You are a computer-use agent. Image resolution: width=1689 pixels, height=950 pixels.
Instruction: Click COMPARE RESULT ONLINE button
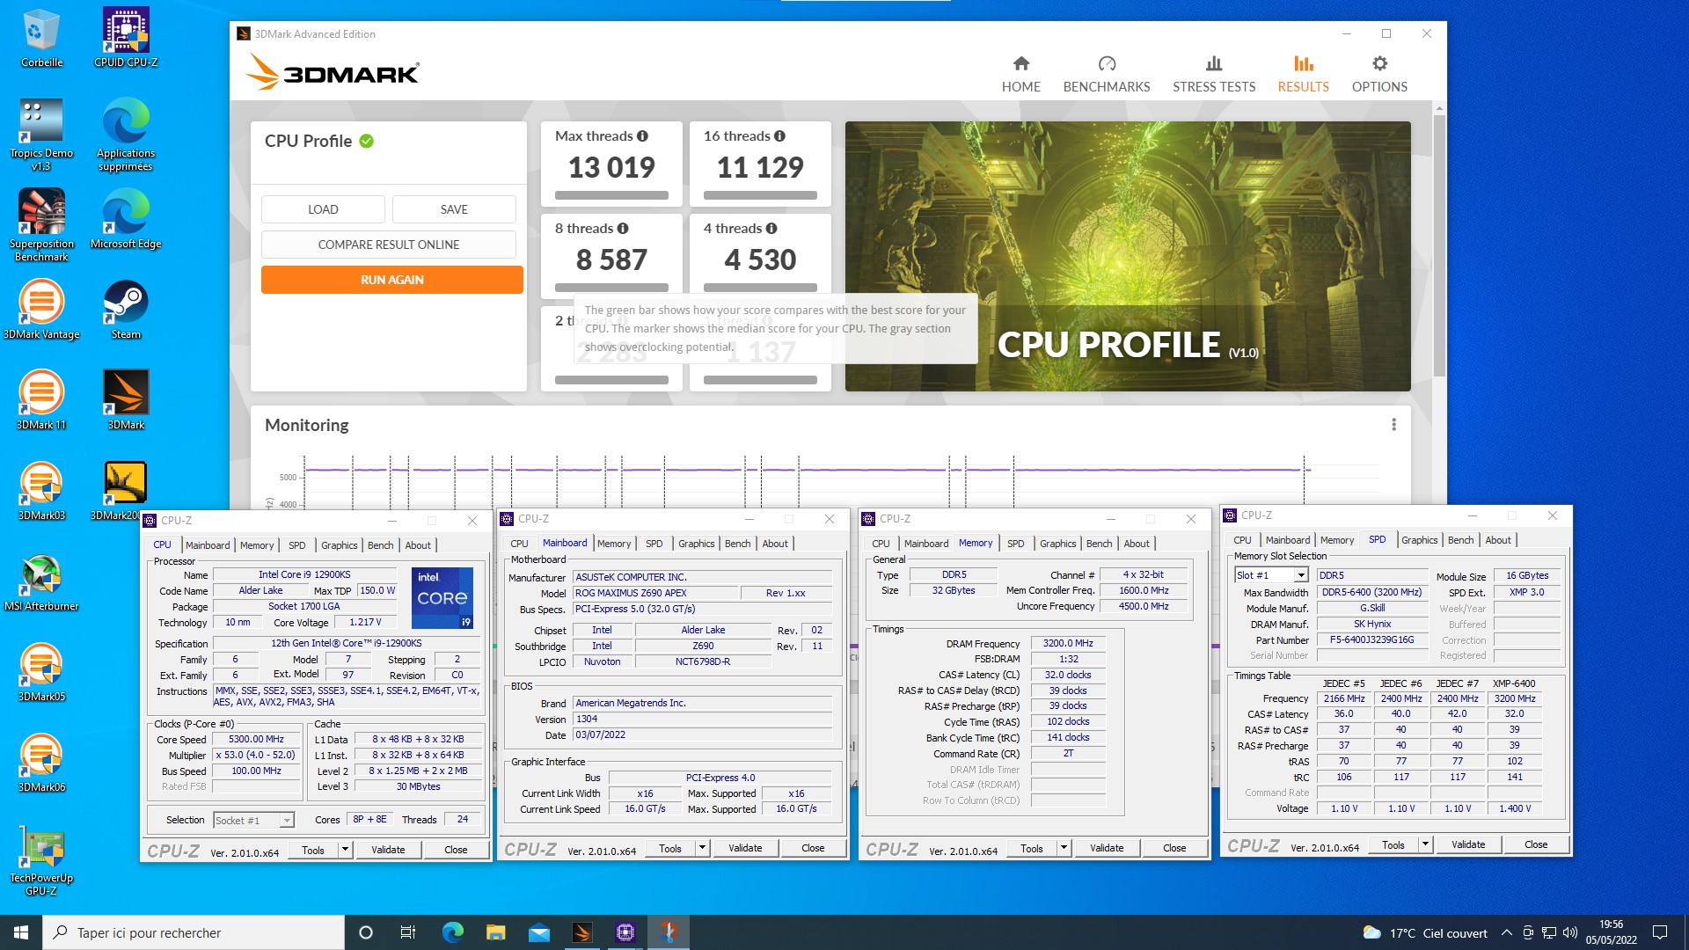[x=389, y=245]
